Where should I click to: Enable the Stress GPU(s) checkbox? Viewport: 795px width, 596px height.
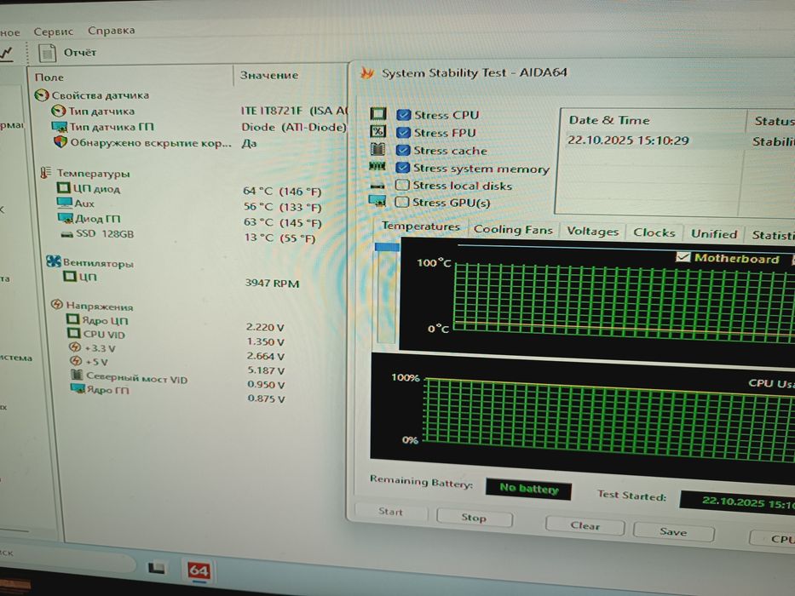point(401,203)
